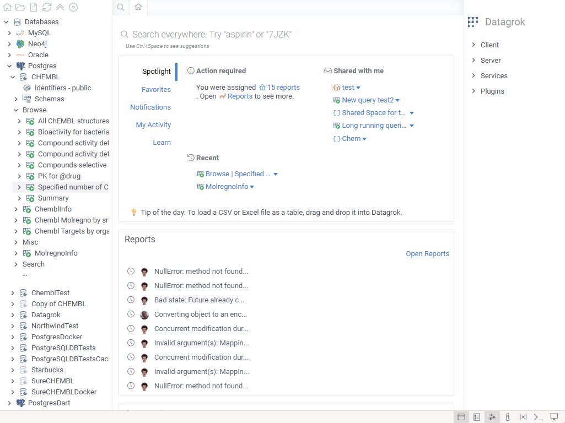This screenshot has height=423, width=565.
Task: Open the variables panel icon in status bar
Action: coord(523,417)
